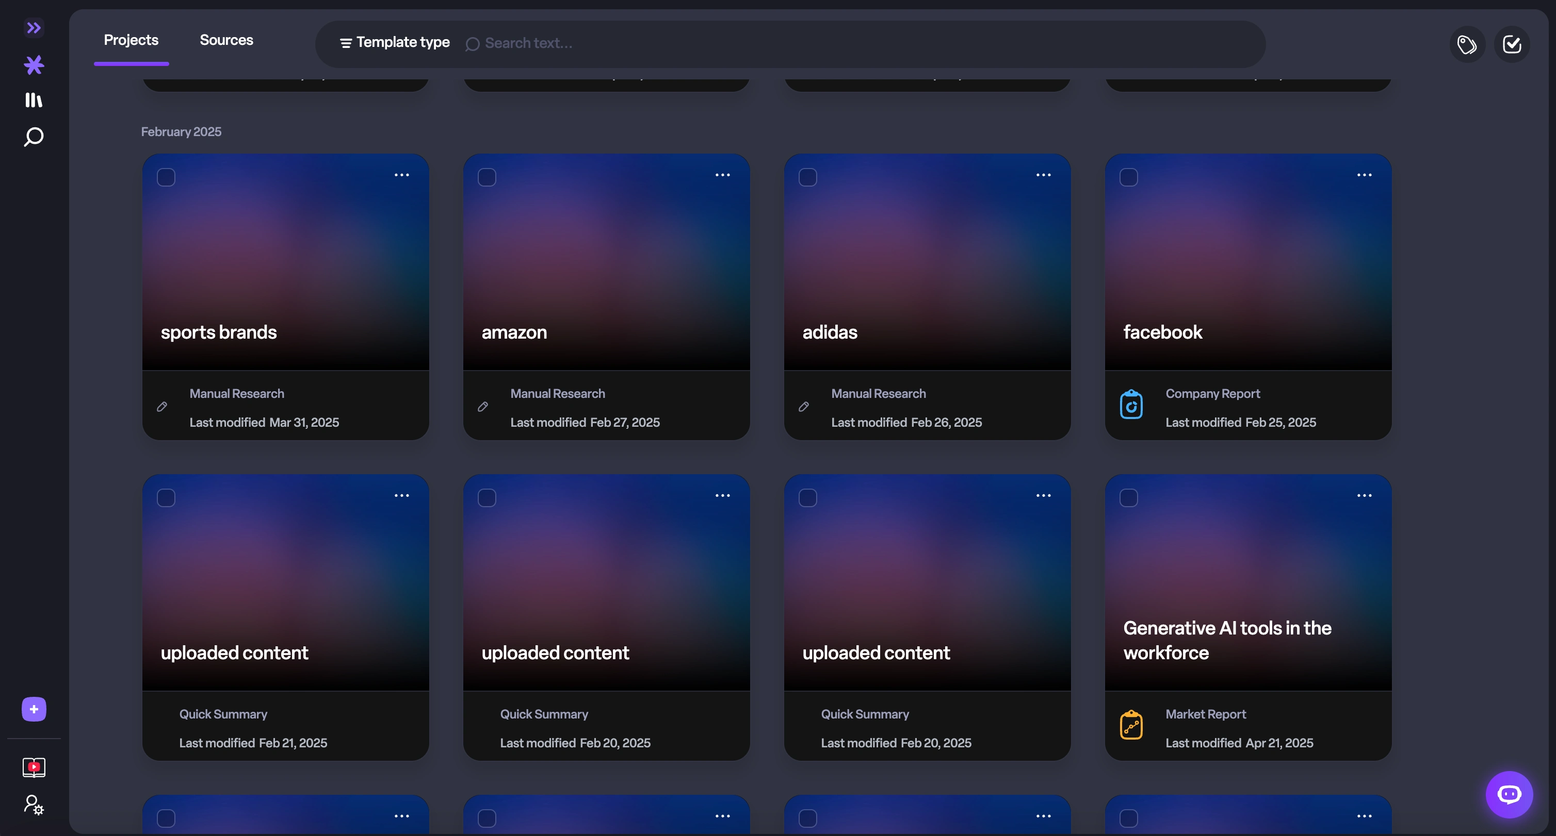Click the multi-select checkmark icon in top right
The width and height of the screenshot is (1556, 836).
[x=1512, y=44]
